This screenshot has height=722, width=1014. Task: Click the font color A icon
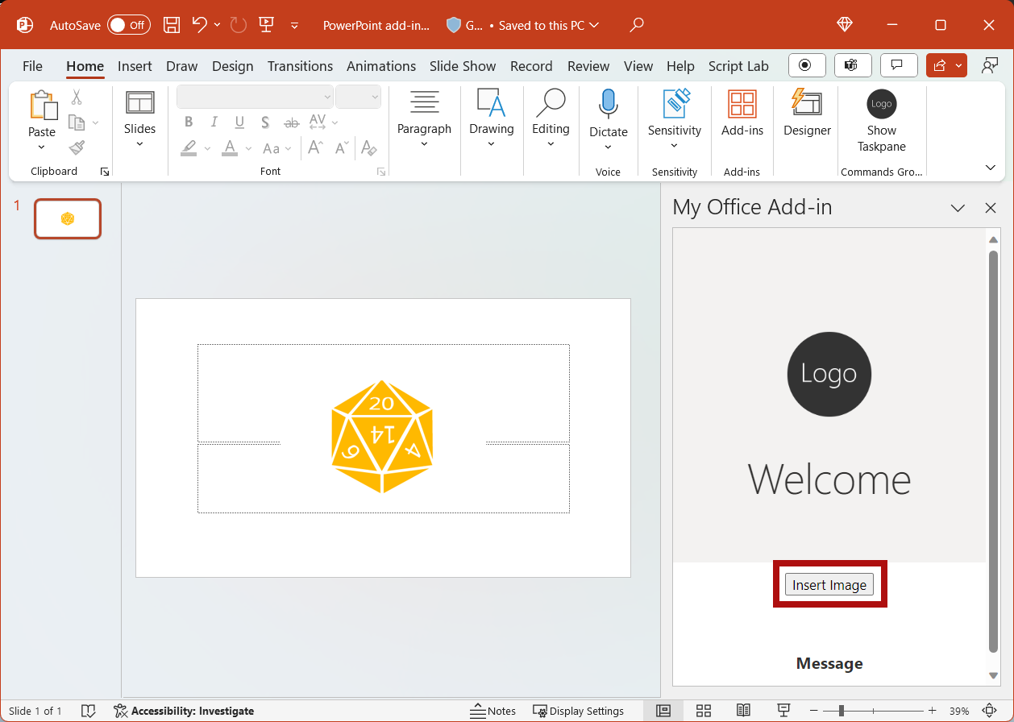point(230,148)
